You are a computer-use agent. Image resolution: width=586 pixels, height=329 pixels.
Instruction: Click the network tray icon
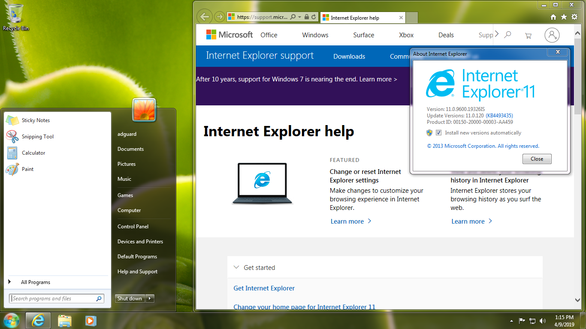pyautogui.click(x=532, y=320)
